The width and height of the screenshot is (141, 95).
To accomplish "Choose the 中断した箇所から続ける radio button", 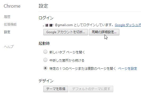I will tap(45, 60).
